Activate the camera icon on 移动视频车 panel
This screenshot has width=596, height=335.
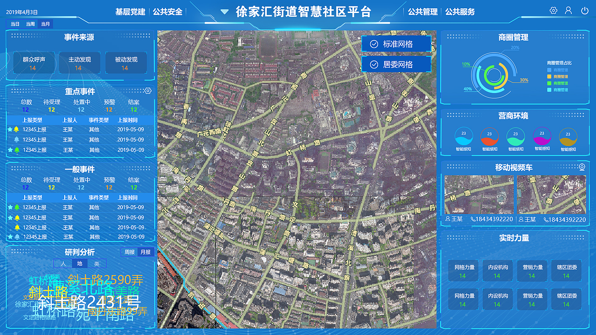[x=581, y=167]
